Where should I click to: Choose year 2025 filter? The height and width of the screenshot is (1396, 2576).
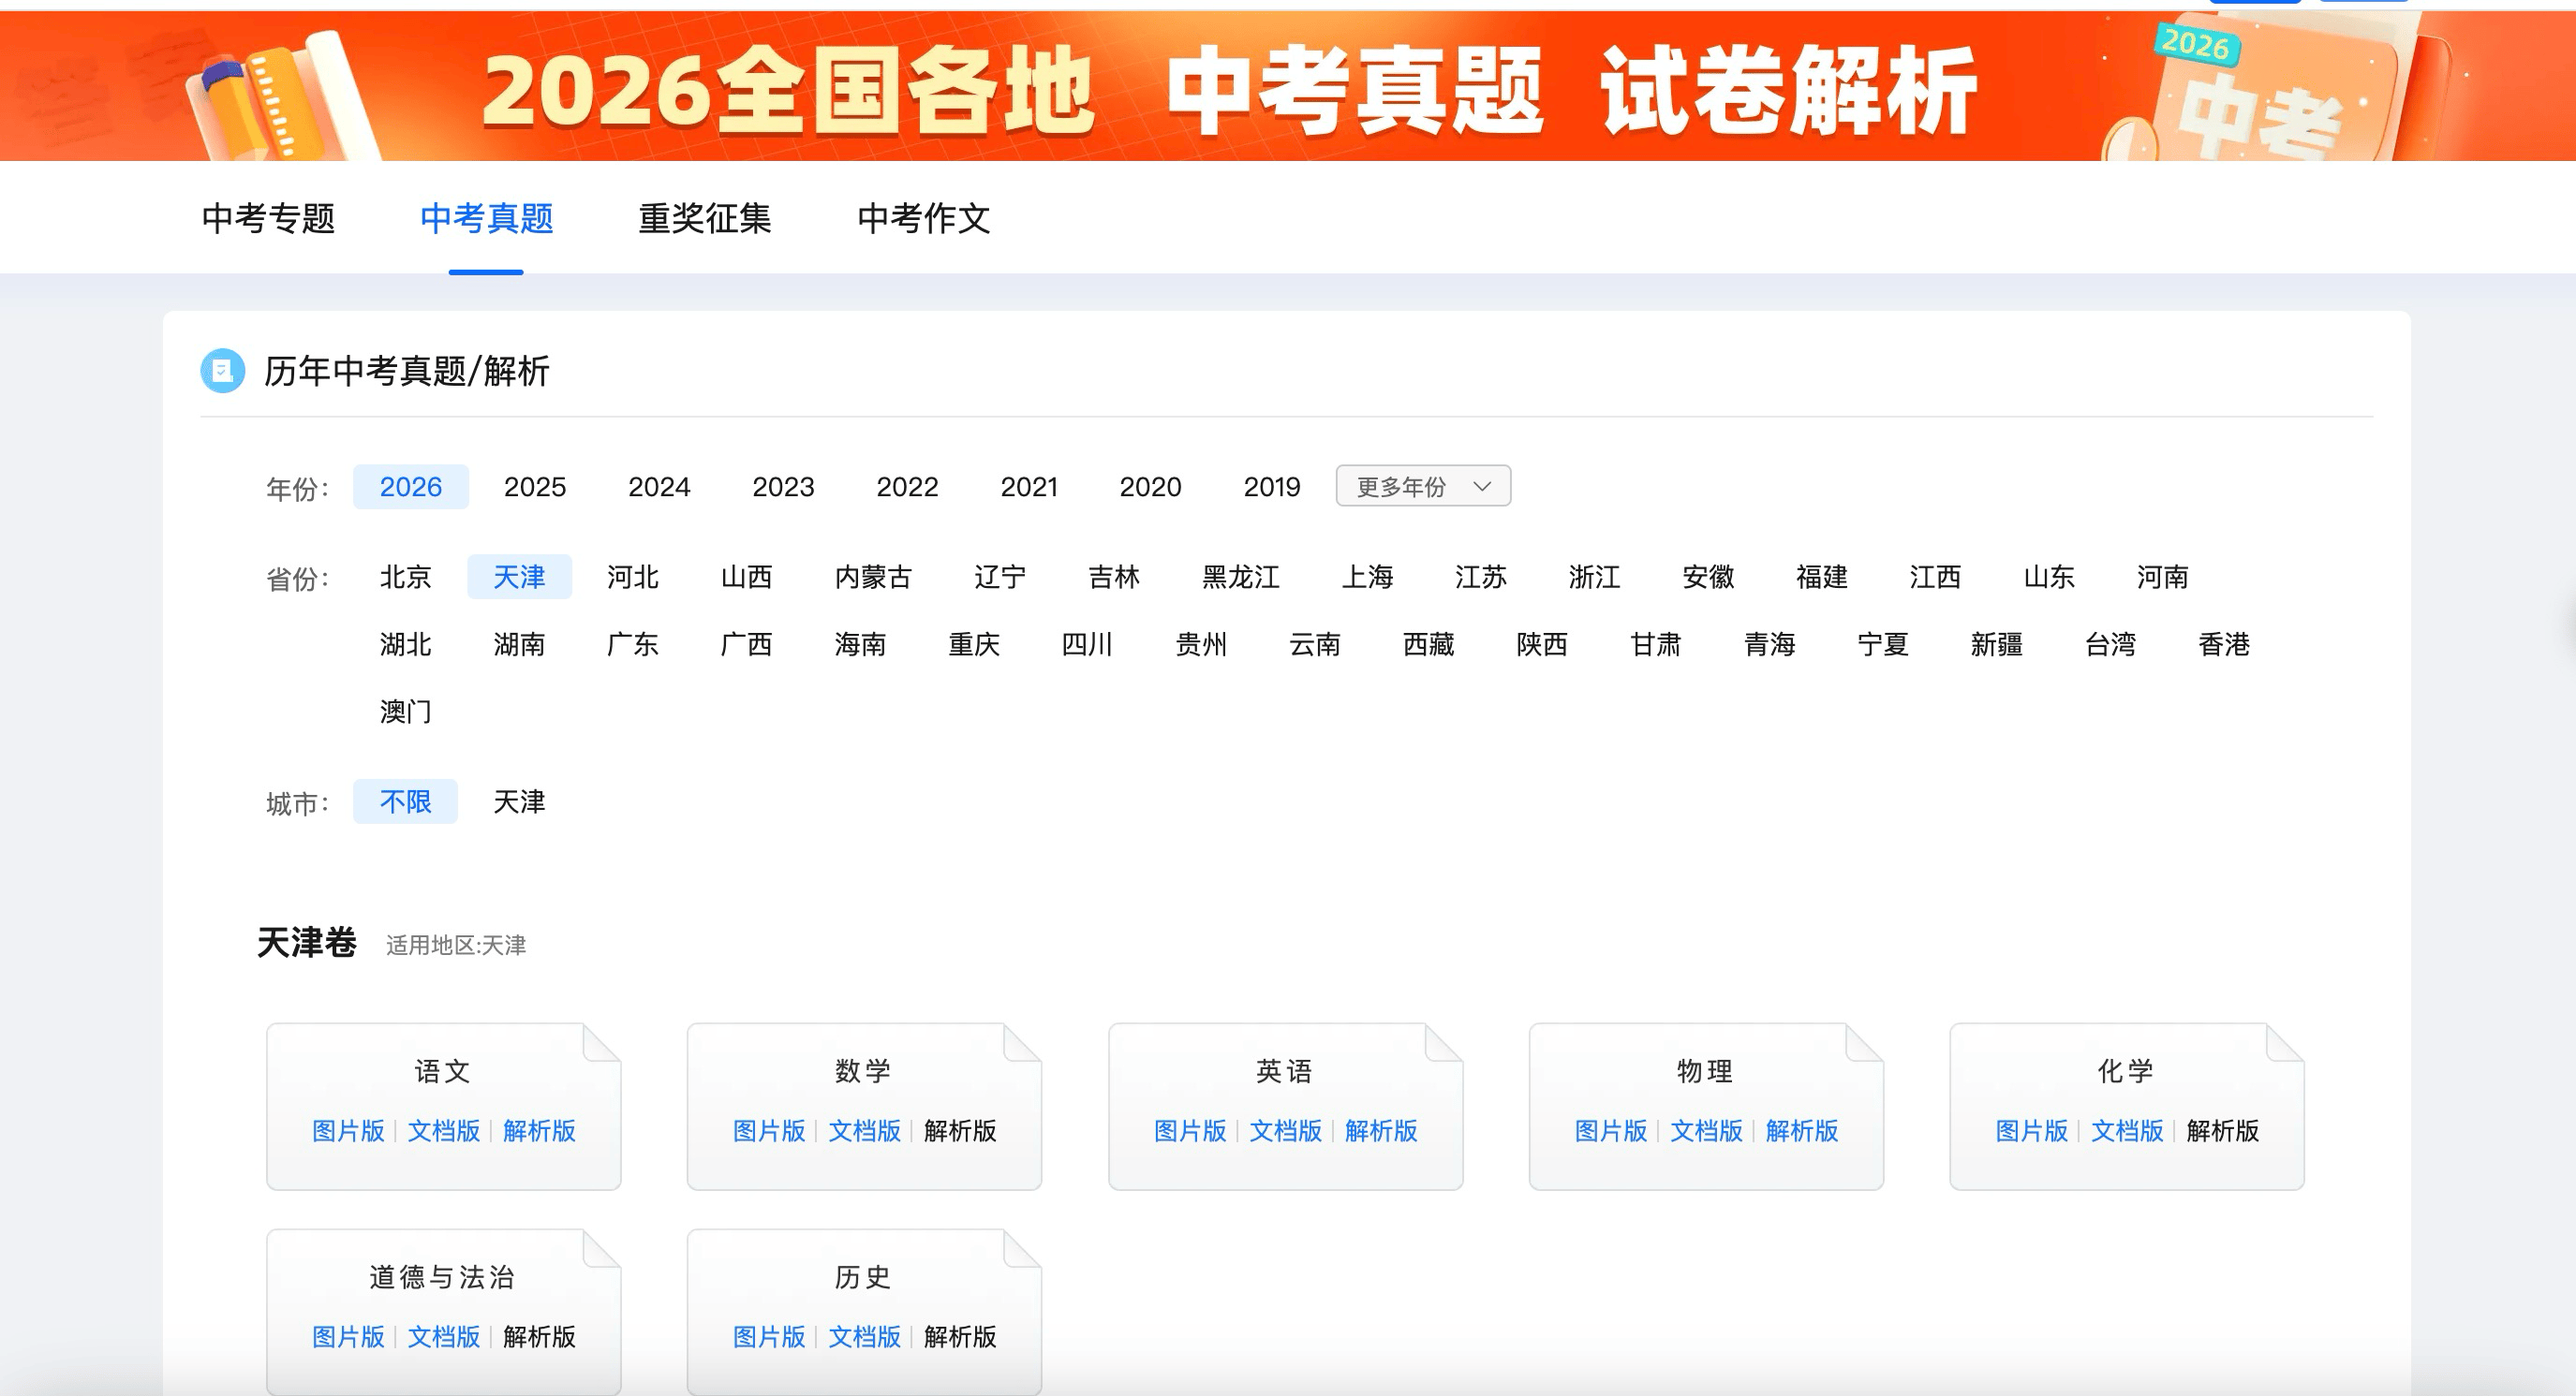pos(535,487)
